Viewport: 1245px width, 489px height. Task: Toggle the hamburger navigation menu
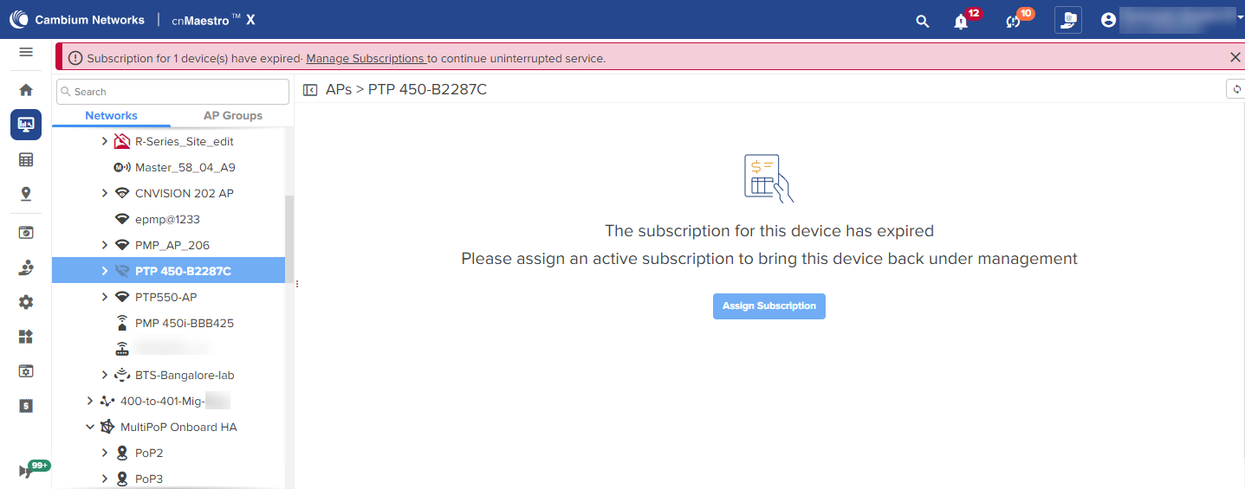coord(26,52)
